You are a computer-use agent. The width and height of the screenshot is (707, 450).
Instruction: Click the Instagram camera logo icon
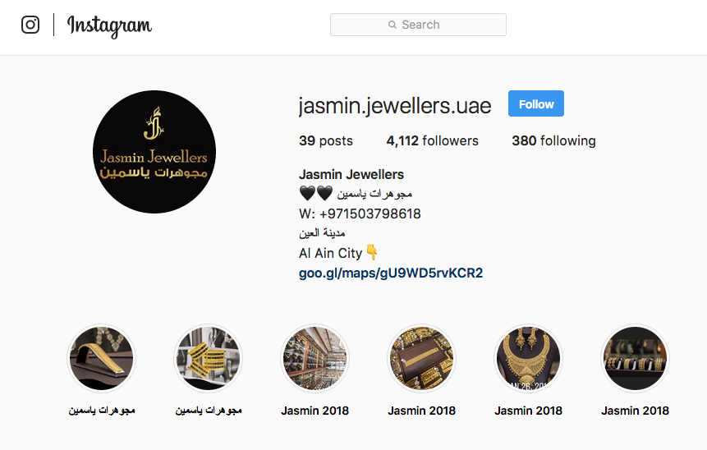[30, 25]
